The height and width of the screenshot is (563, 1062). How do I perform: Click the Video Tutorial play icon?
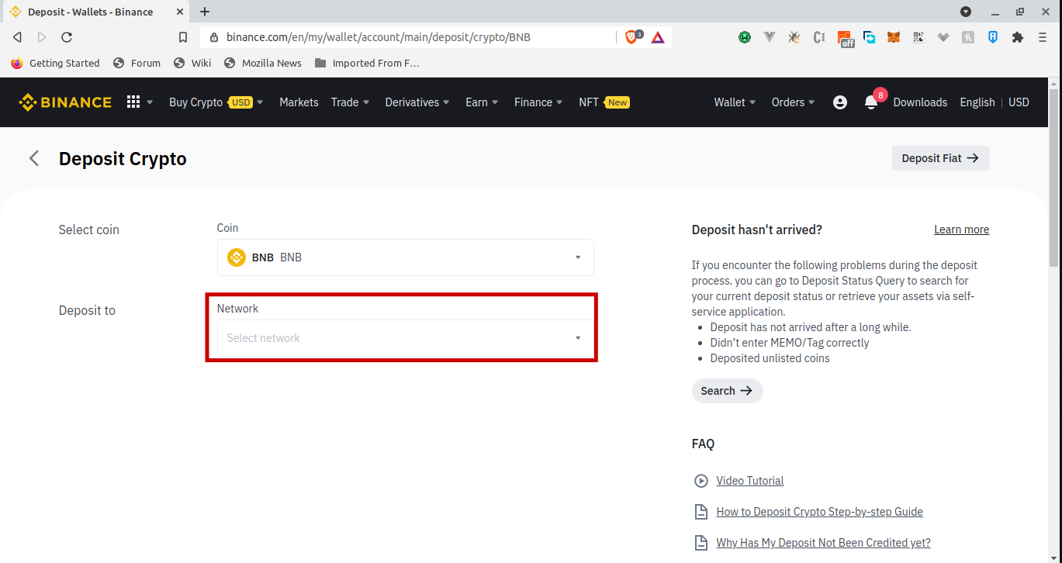point(701,481)
